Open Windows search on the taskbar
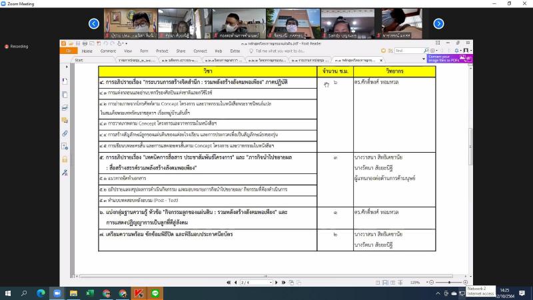 click(x=24, y=293)
